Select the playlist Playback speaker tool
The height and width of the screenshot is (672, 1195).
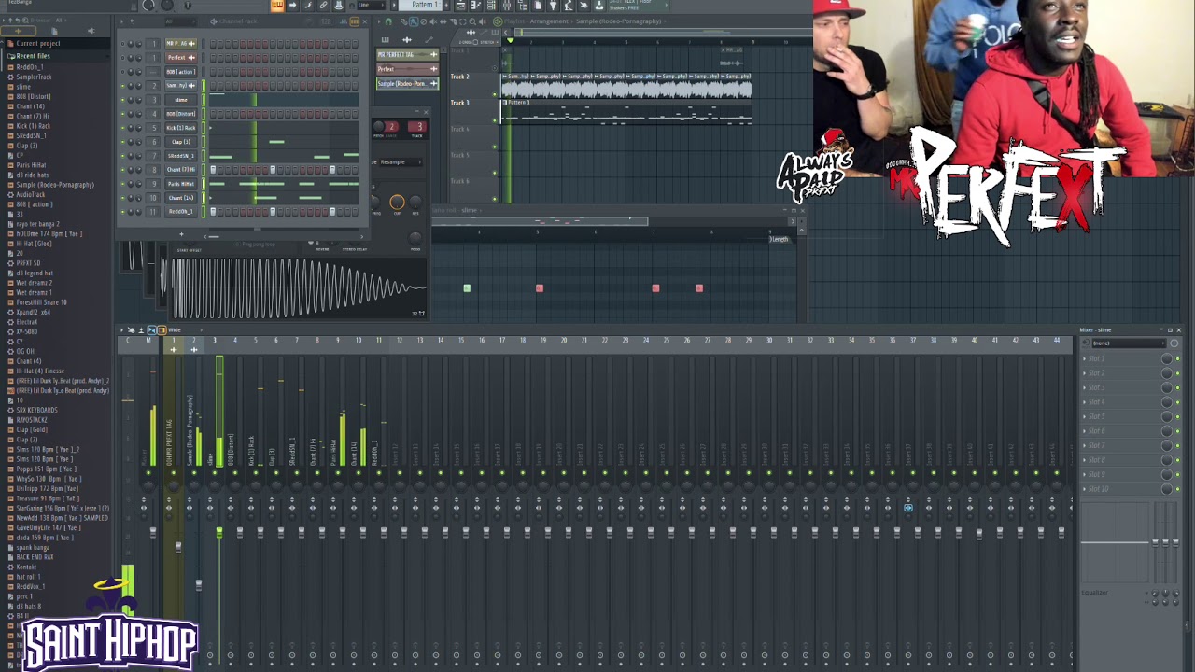coord(483,21)
